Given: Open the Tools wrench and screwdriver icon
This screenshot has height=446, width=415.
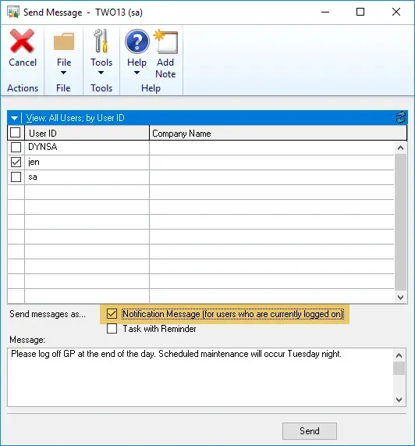Looking at the screenshot, I should [x=101, y=41].
